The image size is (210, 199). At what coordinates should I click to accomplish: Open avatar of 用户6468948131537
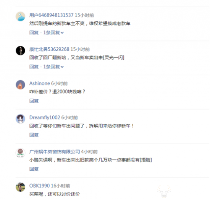pos(20,16)
